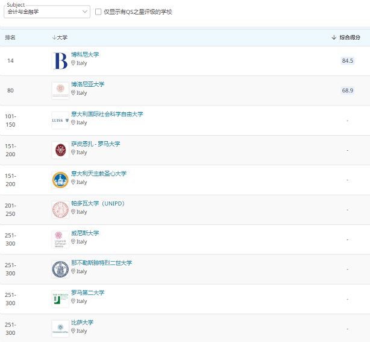Click the 帕多瓦大学 red seal logo
370x342 pixels.
tap(60, 210)
